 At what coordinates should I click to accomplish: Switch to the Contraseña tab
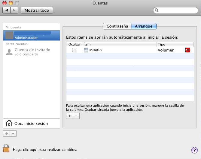point(117,26)
